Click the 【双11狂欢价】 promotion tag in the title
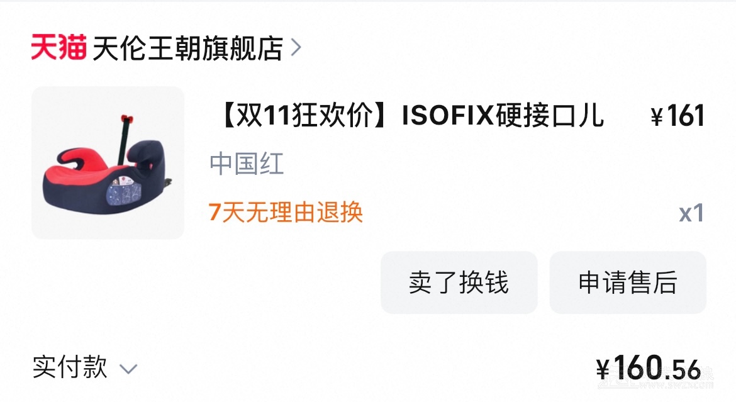Image resolution: width=736 pixels, height=402 pixels. (x=307, y=116)
